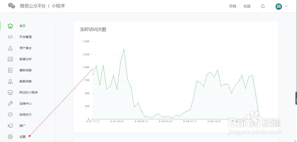Click the 750 y-axis label
Screen dimensions: 297x142
[87, 80]
